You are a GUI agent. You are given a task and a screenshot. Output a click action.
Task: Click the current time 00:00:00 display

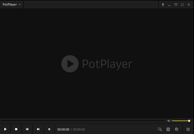coord(63,129)
